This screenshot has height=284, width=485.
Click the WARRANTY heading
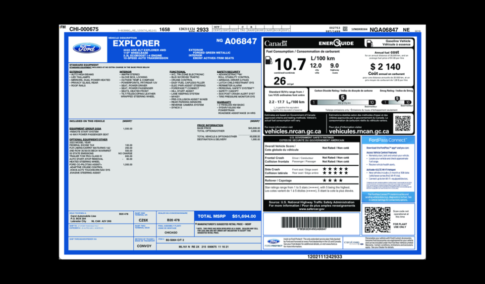point(224,102)
